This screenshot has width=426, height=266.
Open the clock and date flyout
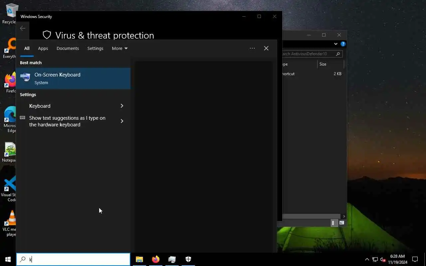click(398, 259)
